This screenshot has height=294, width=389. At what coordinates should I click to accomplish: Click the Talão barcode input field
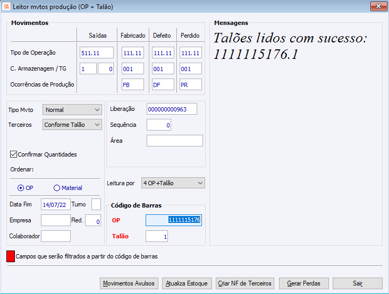(x=157, y=236)
